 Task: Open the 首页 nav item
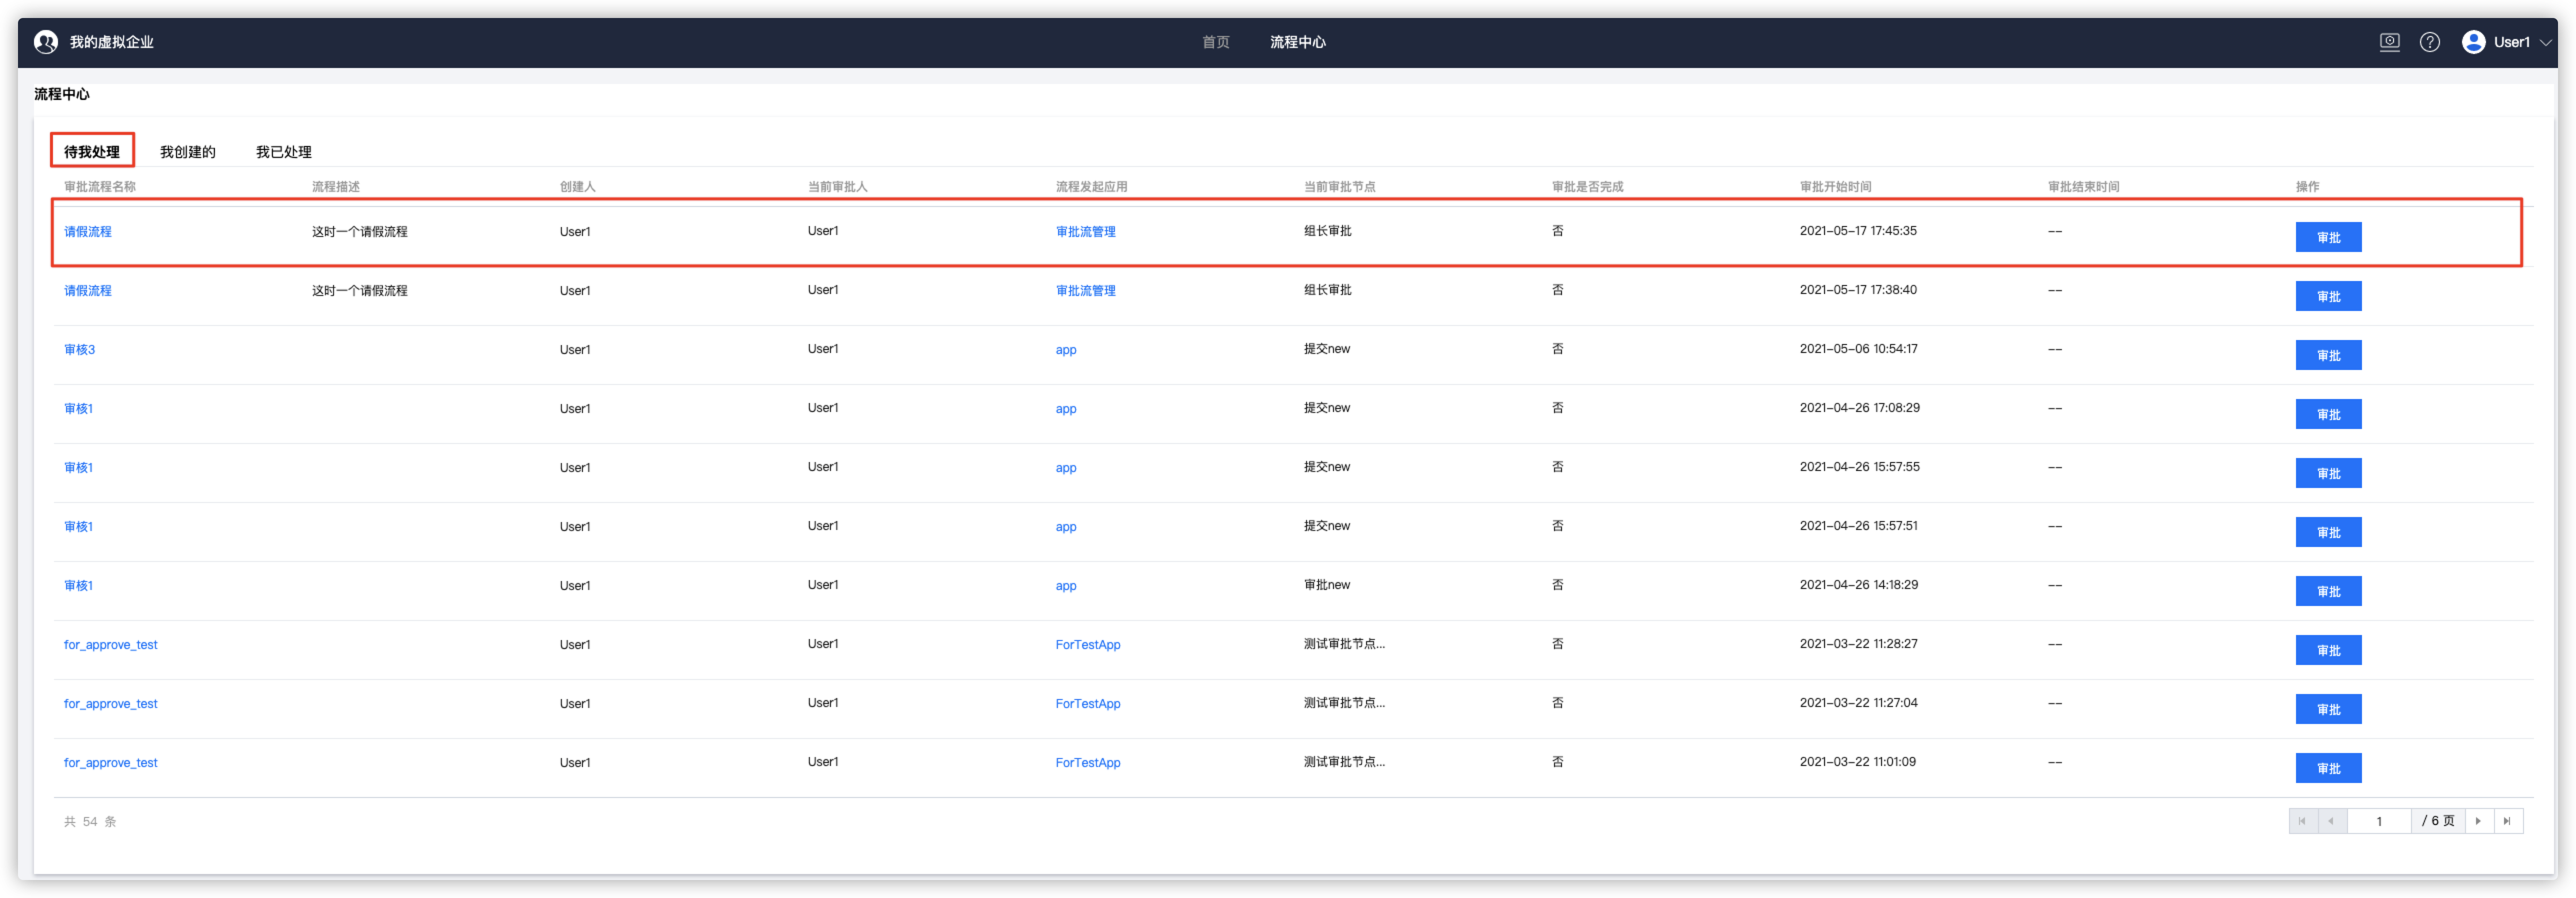(1215, 42)
